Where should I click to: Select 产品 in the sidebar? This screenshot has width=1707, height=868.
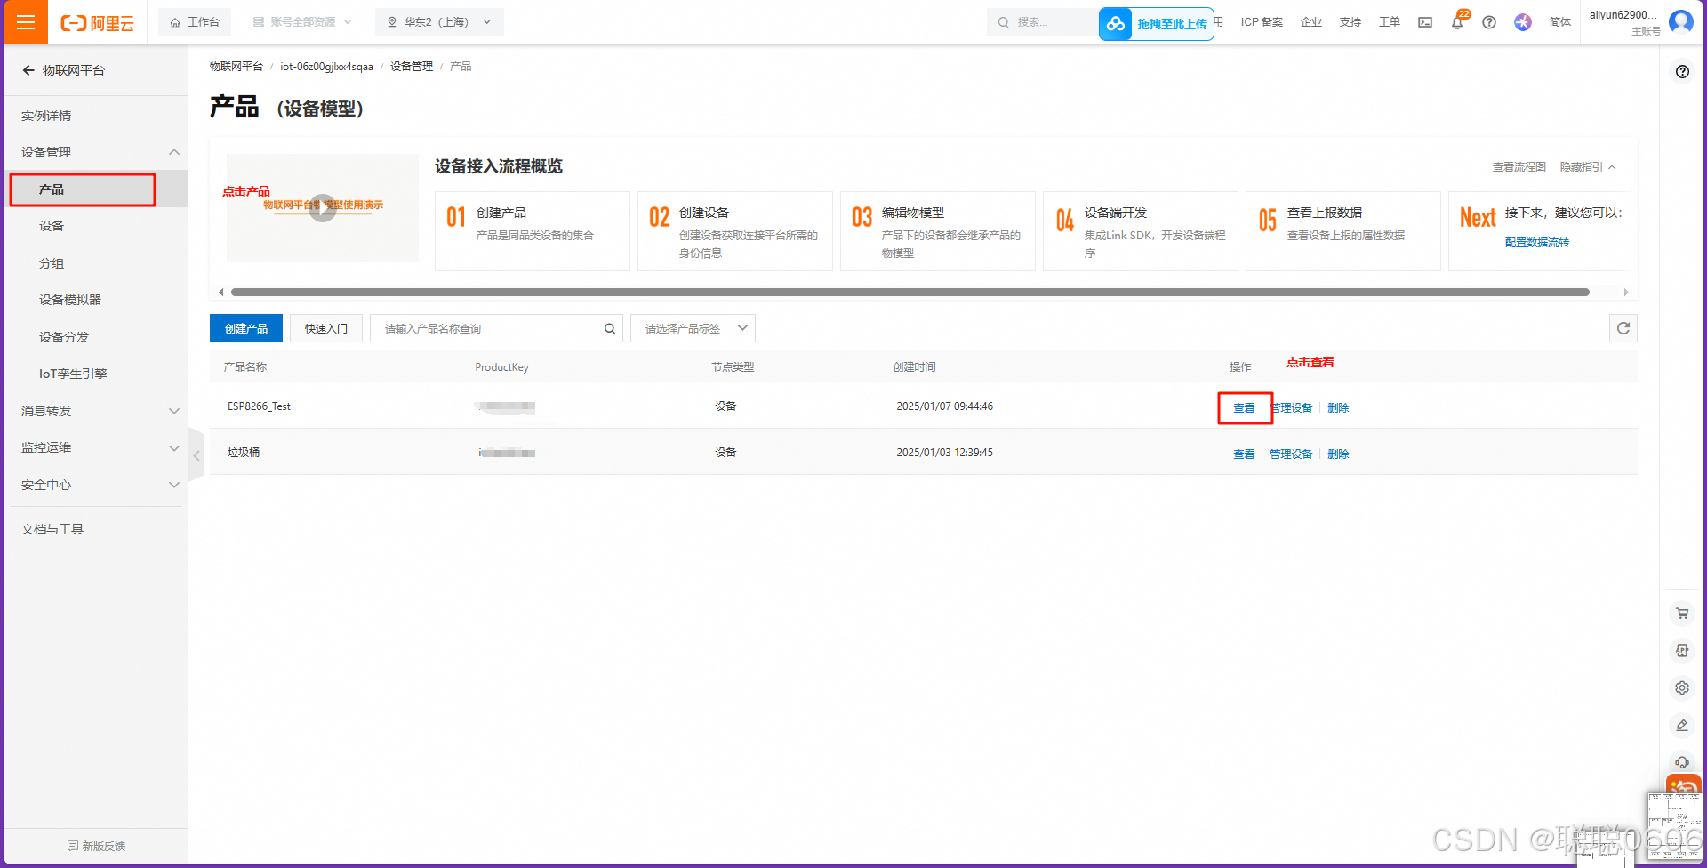coord(96,189)
